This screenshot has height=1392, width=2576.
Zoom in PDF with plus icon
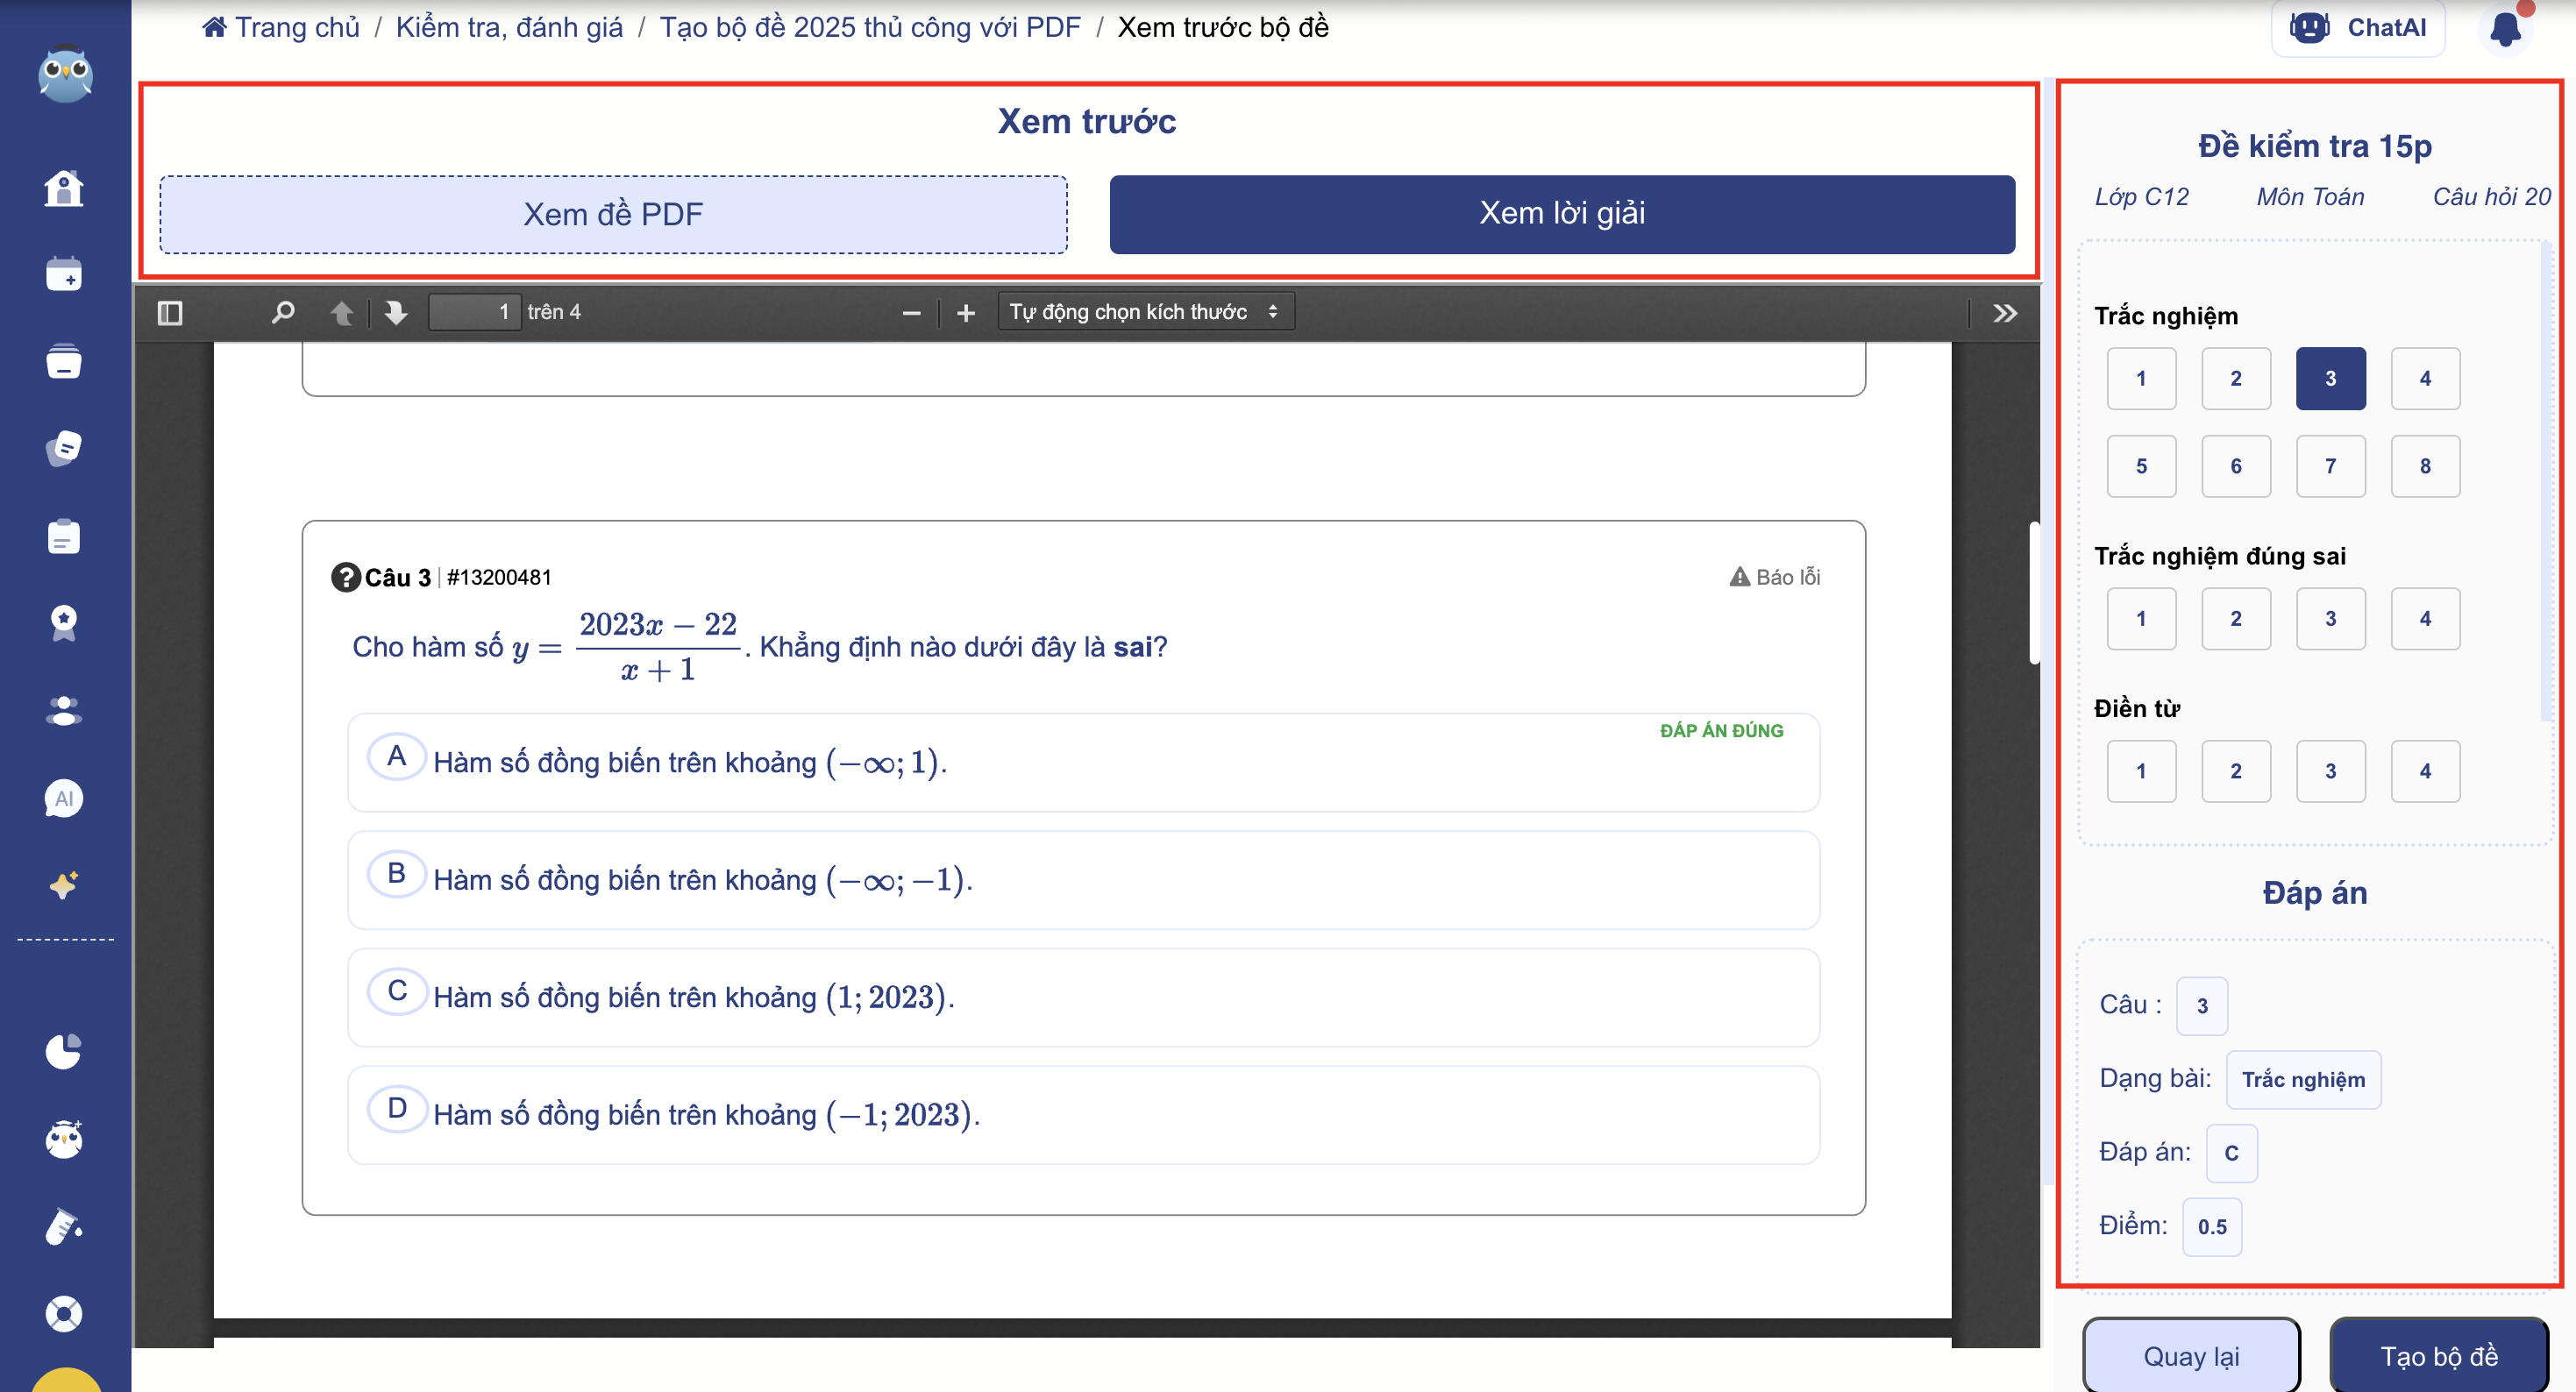(x=965, y=313)
